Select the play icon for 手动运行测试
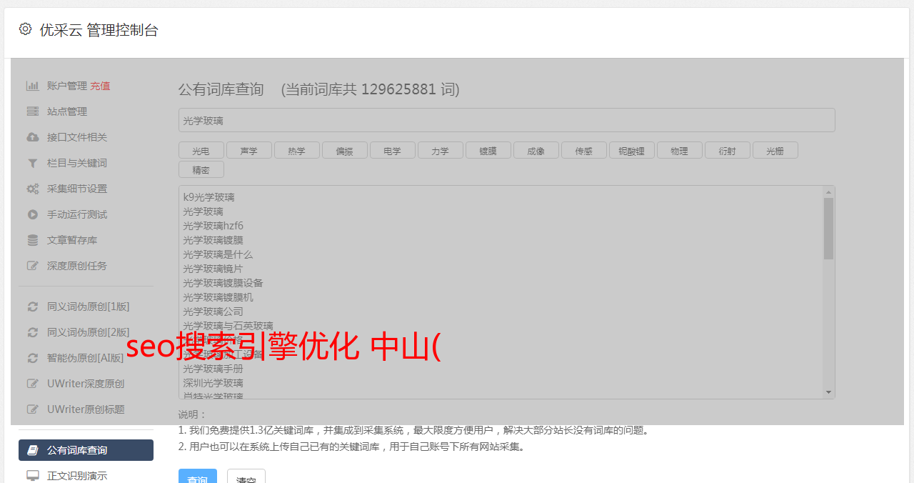The image size is (914, 483). (33, 214)
